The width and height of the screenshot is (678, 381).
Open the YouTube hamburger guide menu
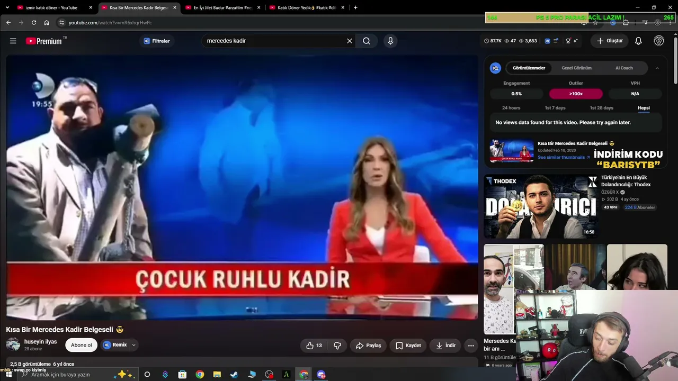pyautogui.click(x=13, y=41)
